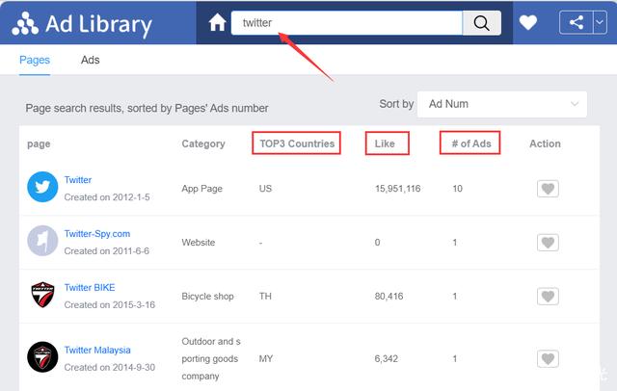
Task: Favorite the Twitter Malaysia row
Action: point(548,359)
